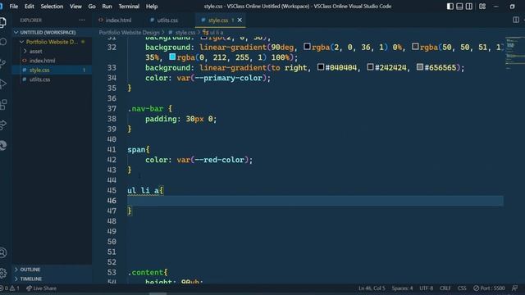Click CSS language mode selector

tap(462, 288)
